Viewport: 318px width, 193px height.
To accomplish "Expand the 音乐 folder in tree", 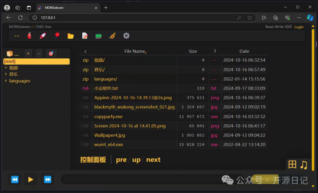I will pos(6,74).
